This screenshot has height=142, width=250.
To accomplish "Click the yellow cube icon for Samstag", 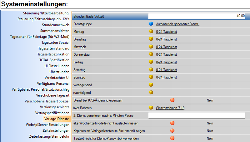I will point(151,69).
